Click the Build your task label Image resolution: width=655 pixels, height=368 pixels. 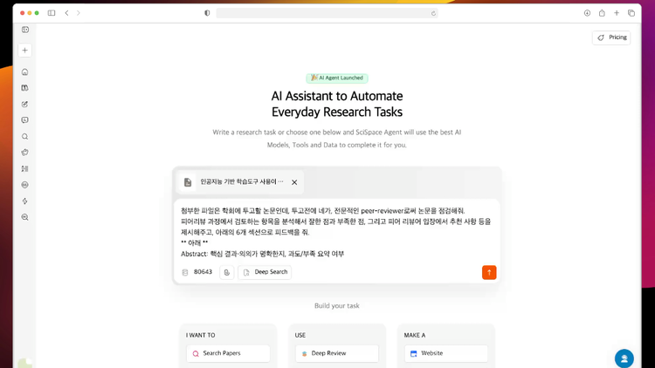point(337,306)
